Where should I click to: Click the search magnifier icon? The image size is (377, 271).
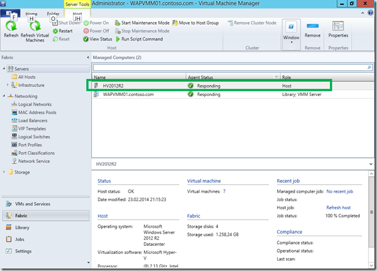[x=369, y=67]
